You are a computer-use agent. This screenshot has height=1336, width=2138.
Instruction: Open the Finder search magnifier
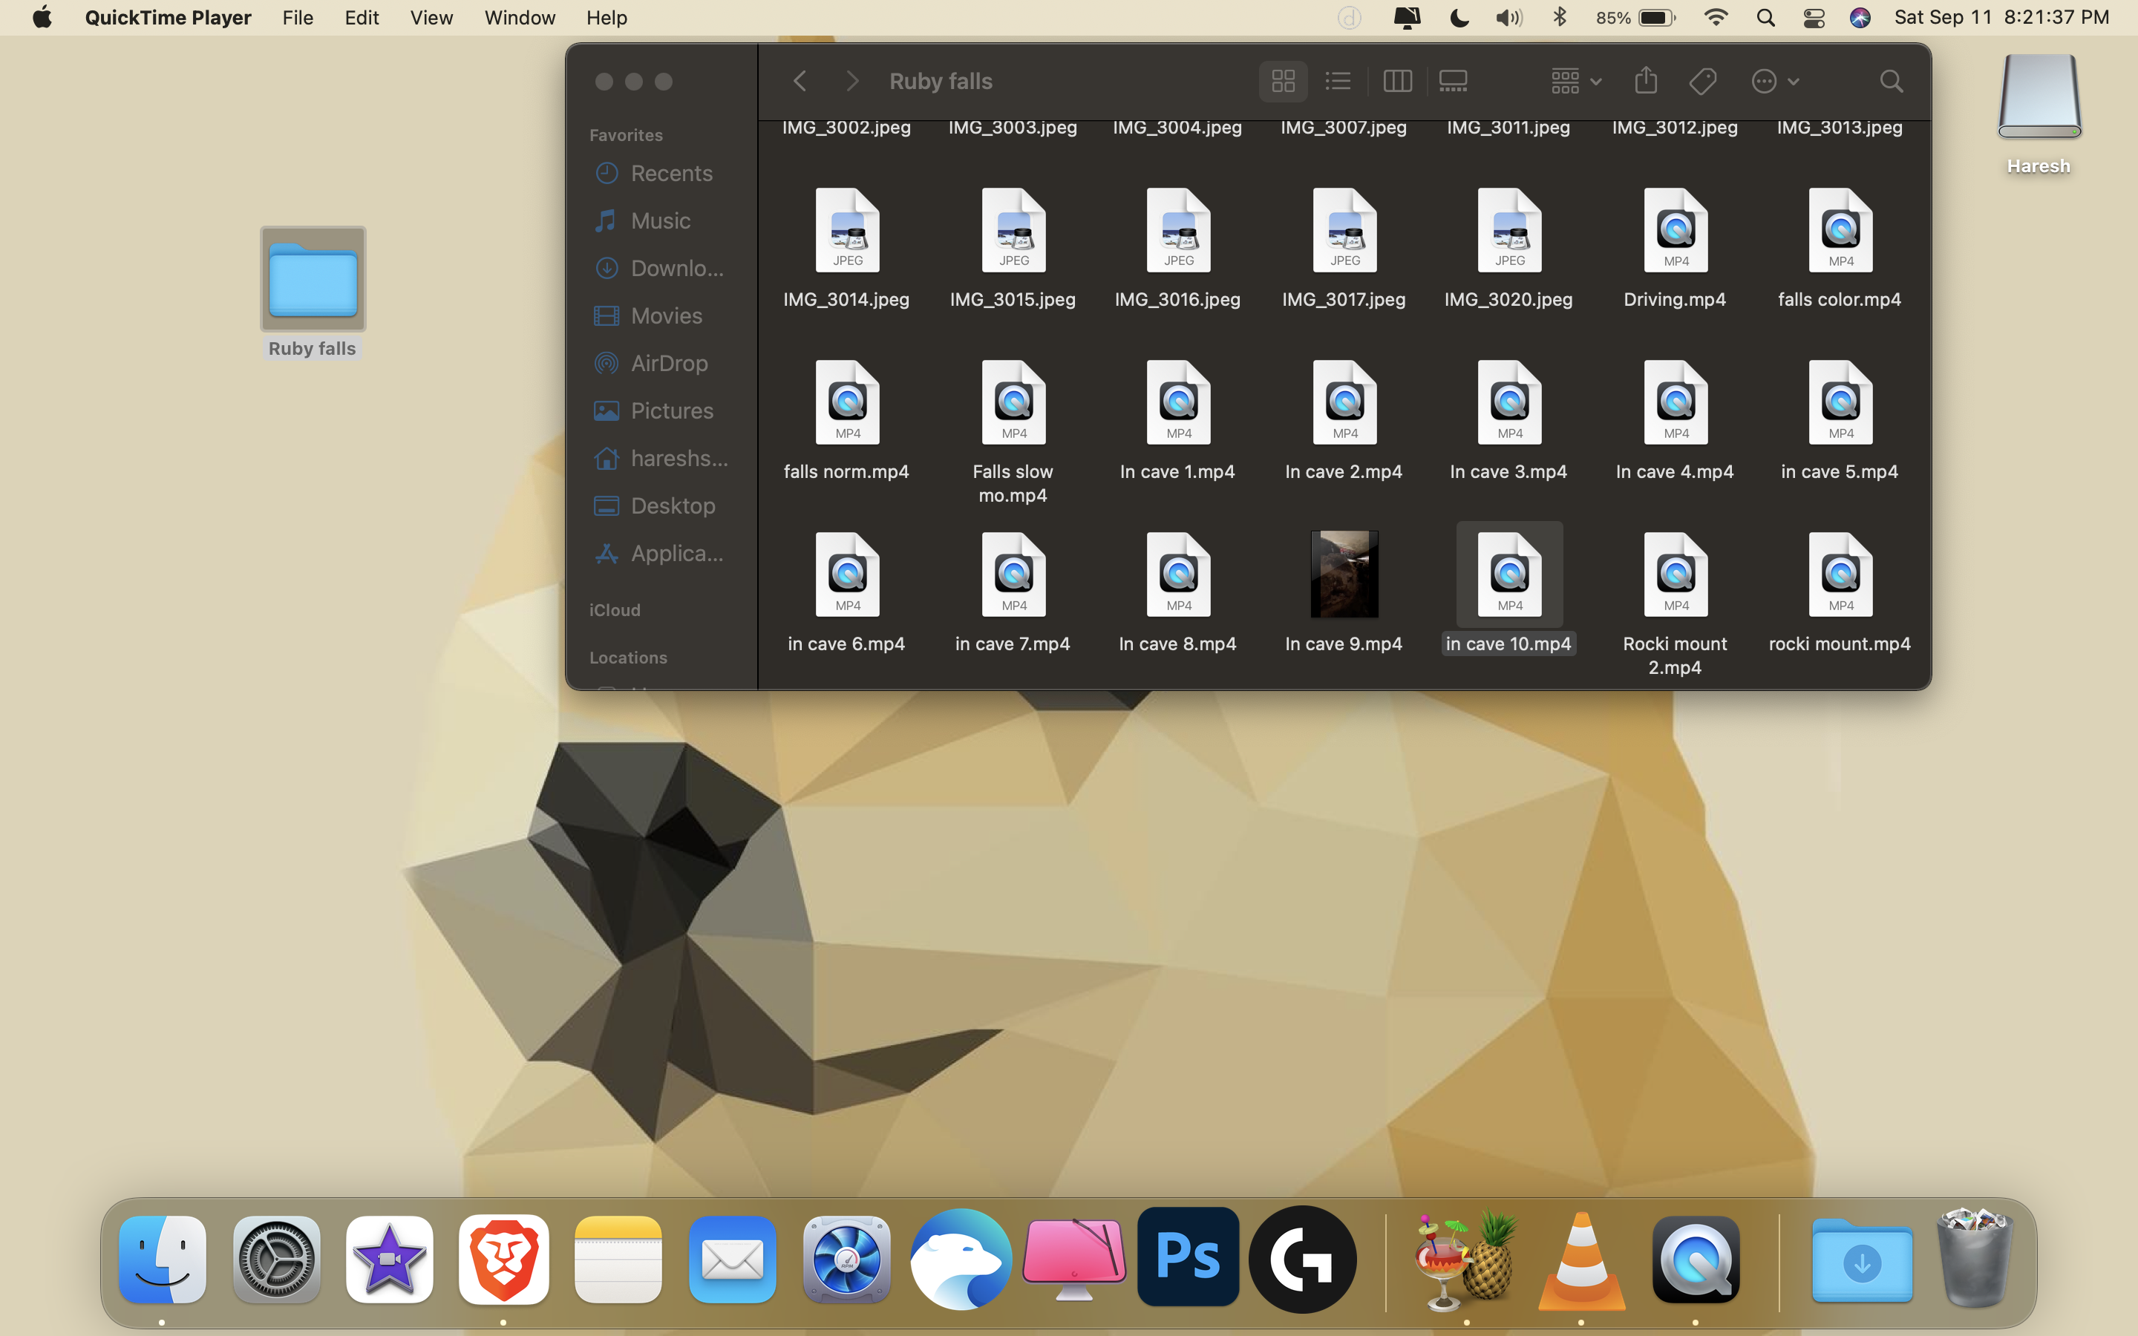coord(1891,82)
